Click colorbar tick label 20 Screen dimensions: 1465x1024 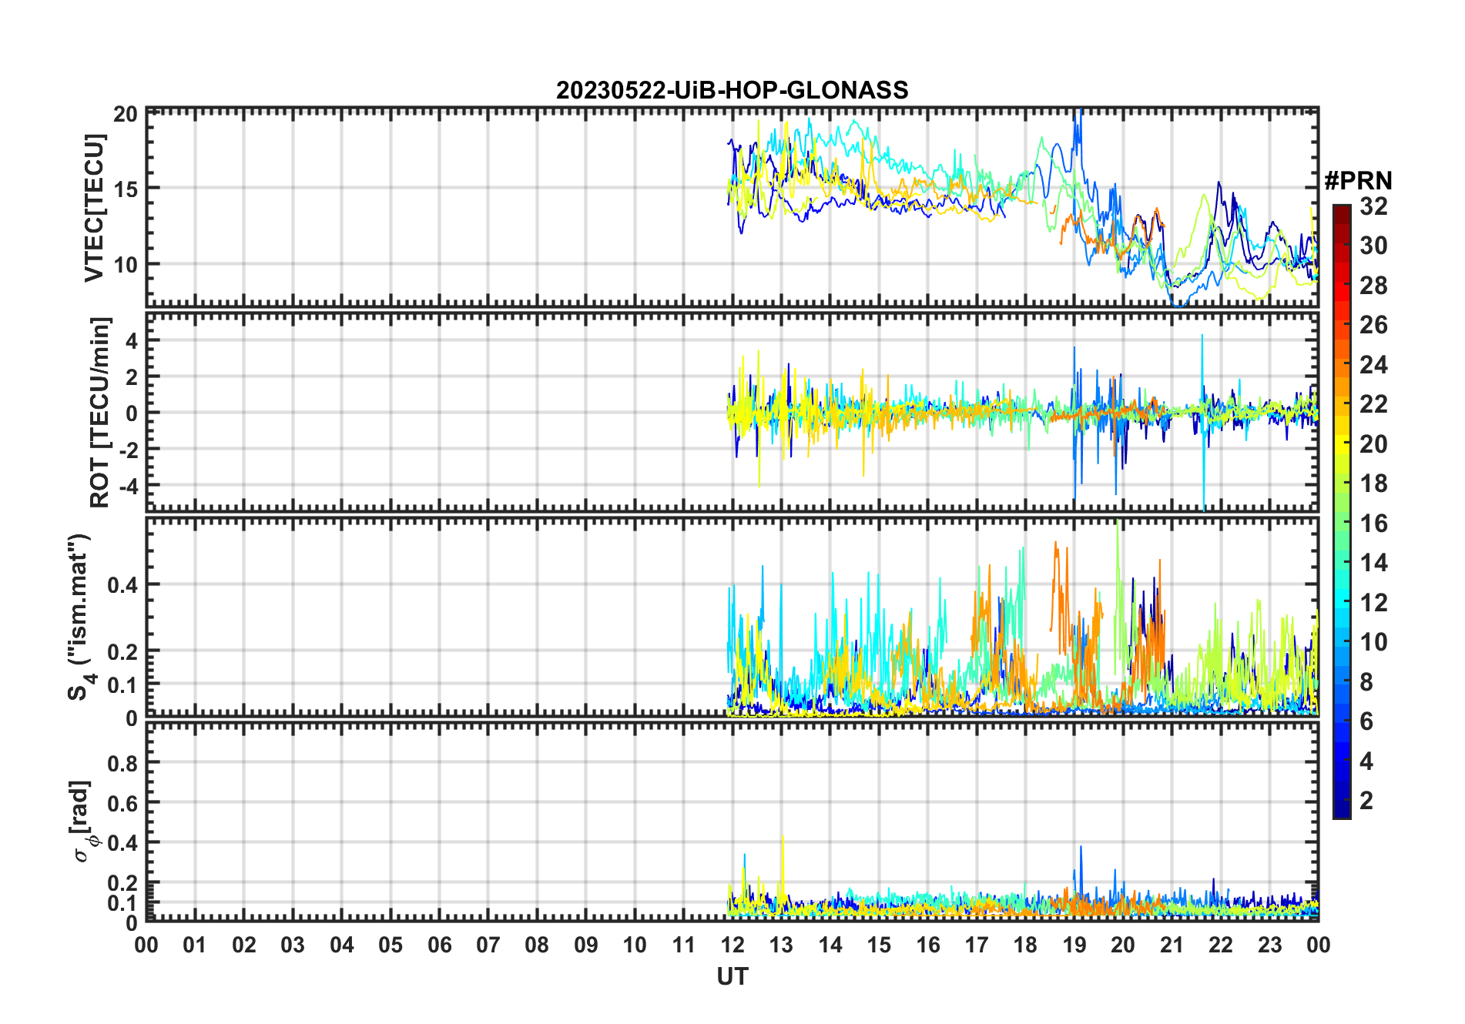(x=1373, y=443)
